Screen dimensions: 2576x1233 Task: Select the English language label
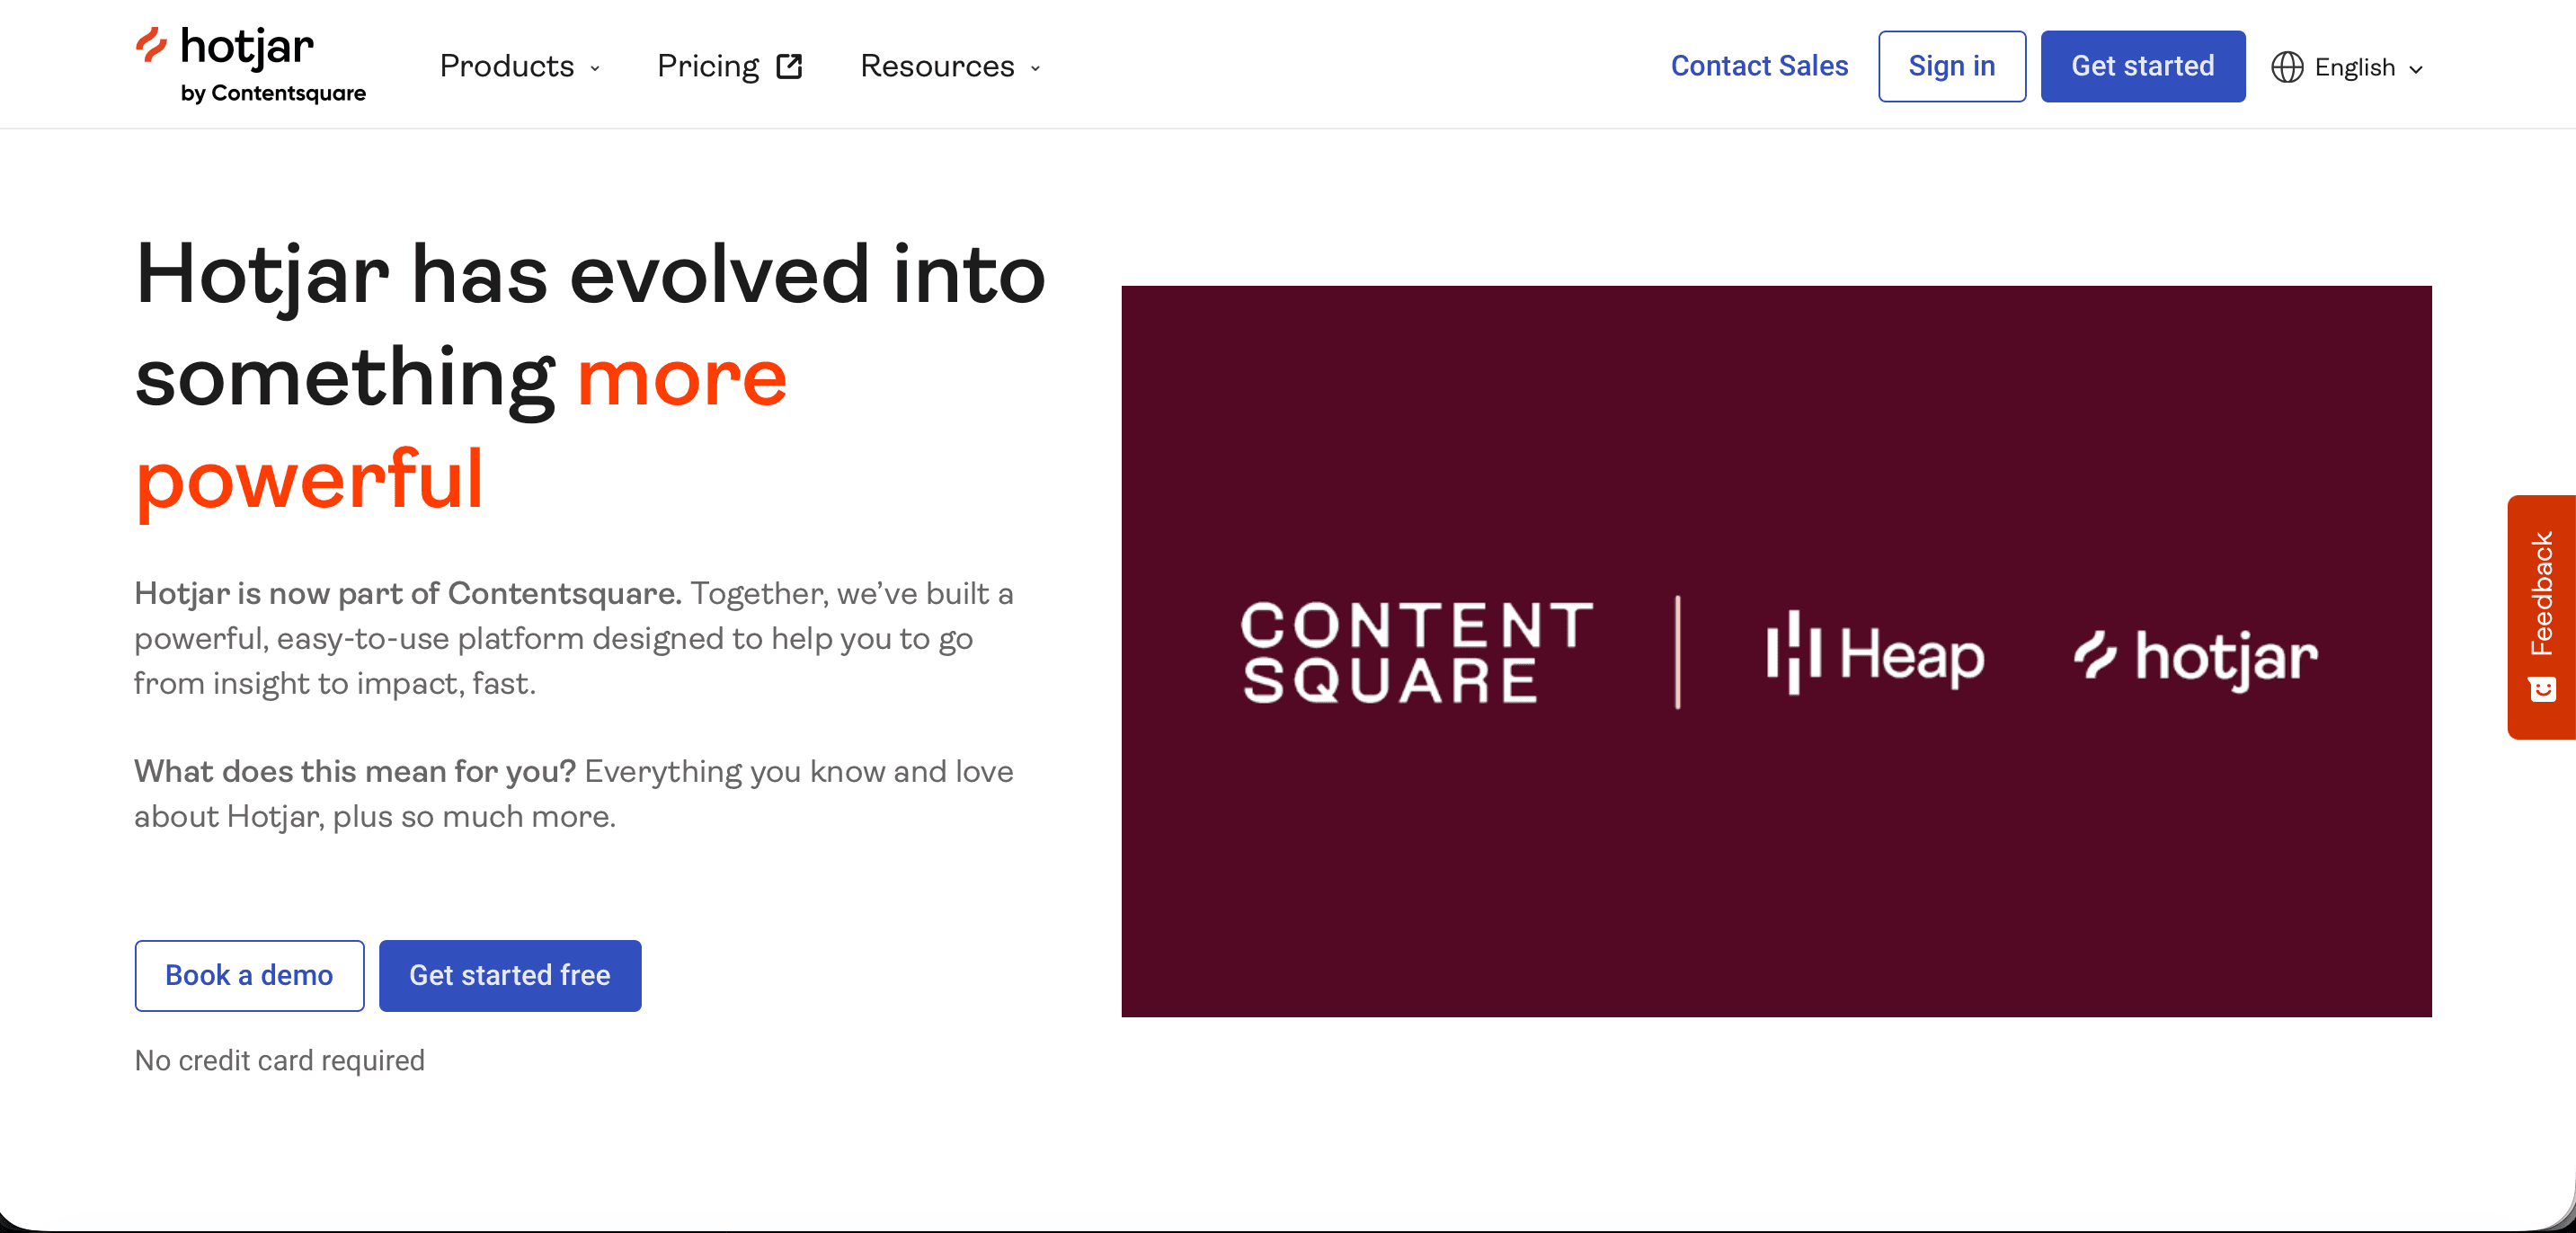tap(2354, 68)
